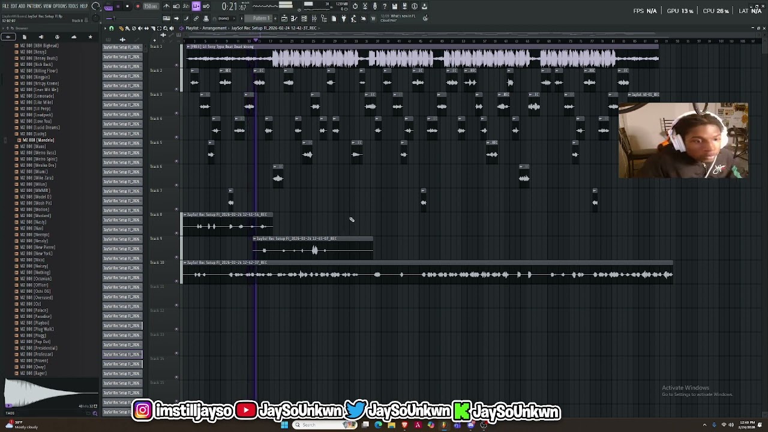
Task: Open the Pattern 1 selector dropdown
Action: coord(258,19)
